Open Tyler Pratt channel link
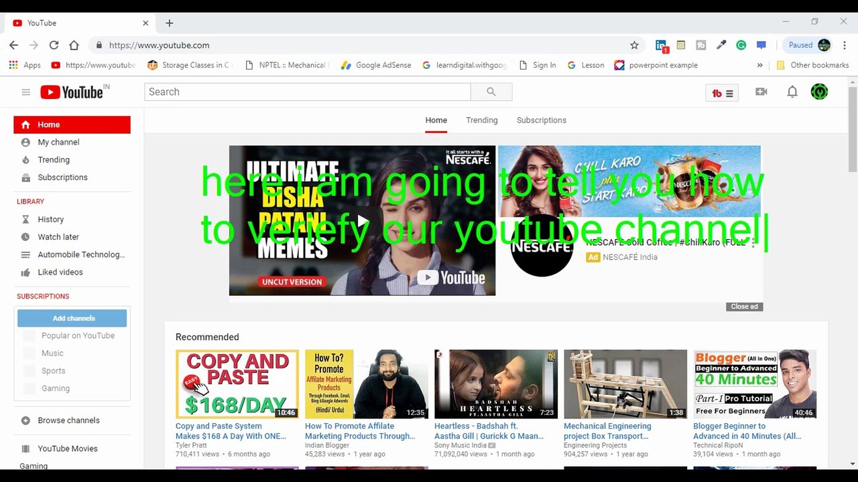The image size is (858, 482). [x=191, y=445]
